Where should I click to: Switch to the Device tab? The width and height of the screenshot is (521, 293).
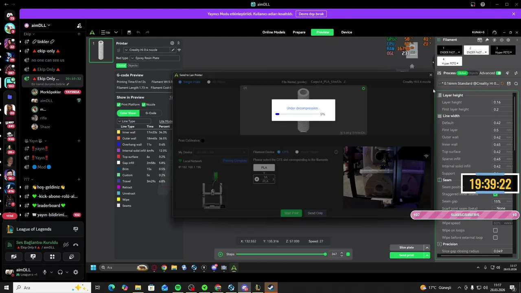tap(346, 32)
